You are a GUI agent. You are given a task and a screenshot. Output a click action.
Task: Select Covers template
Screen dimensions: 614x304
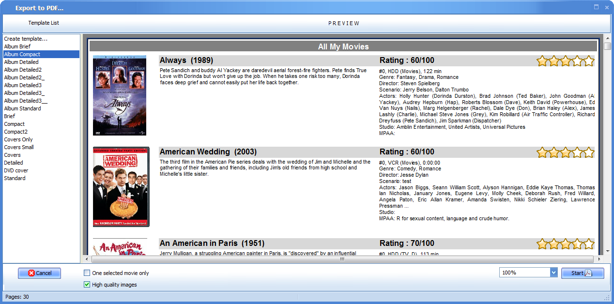41,155
